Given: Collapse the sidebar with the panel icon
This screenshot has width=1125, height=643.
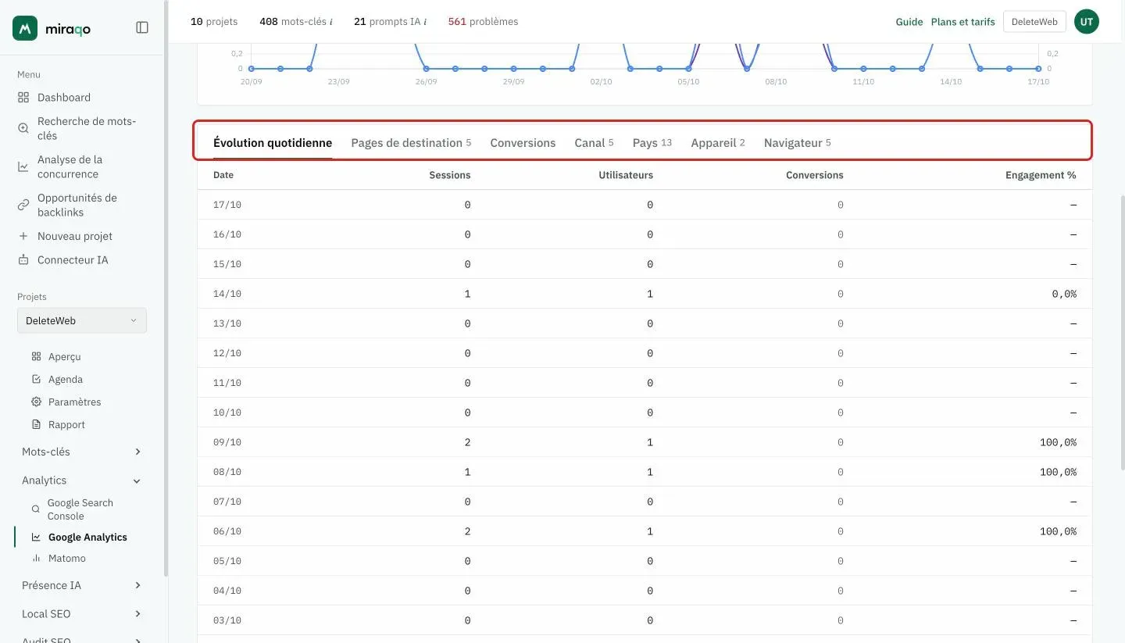Looking at the screenshot, I should click(142, 27).
